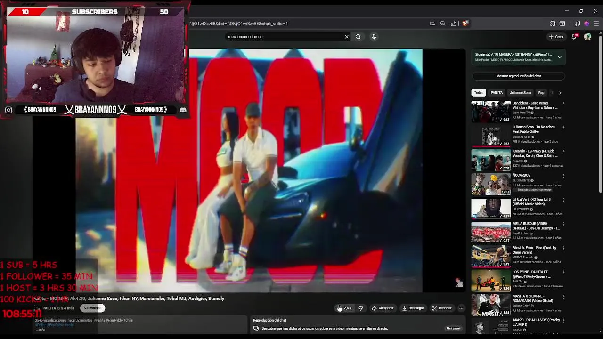603x339 pixels.
Task: Open Julianno Sosa Tu No sabes thumbnail
Action: click(x=491, y=136)
